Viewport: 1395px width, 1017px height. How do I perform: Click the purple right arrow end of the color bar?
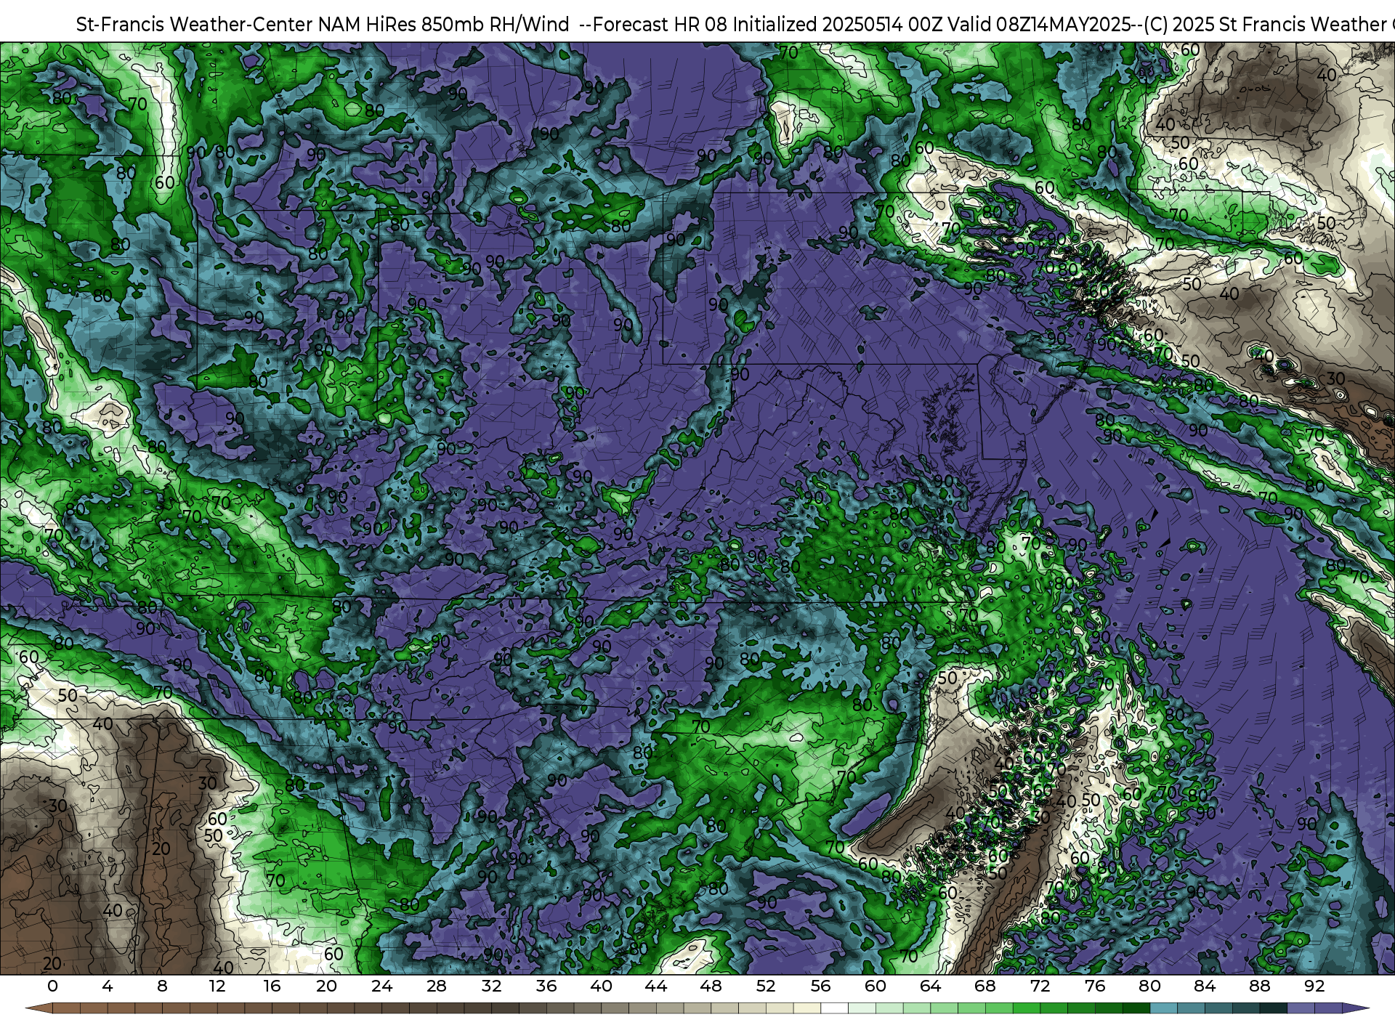point(1355,1008)
